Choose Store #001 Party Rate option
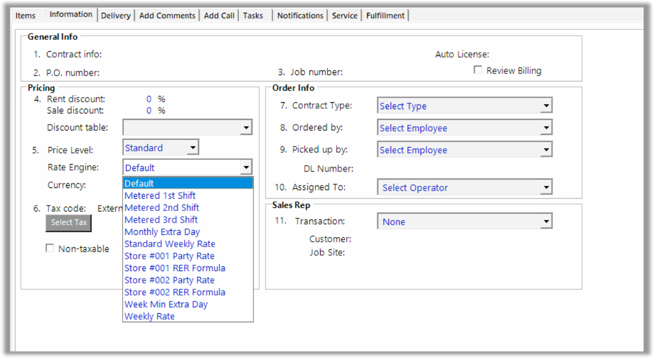The height and width of the screenshot is (359, 654). tap(170, 256)
